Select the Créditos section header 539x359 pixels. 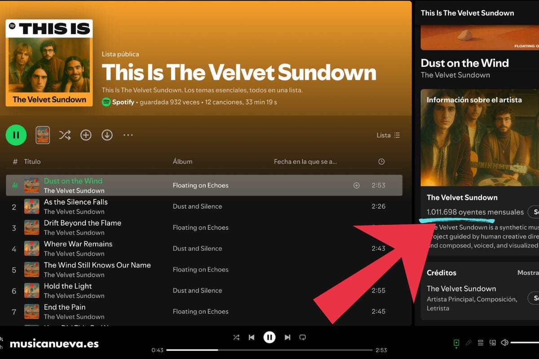coord(442,272)
